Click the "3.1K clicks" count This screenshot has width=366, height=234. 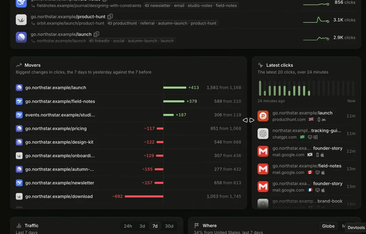click(344, 20)
